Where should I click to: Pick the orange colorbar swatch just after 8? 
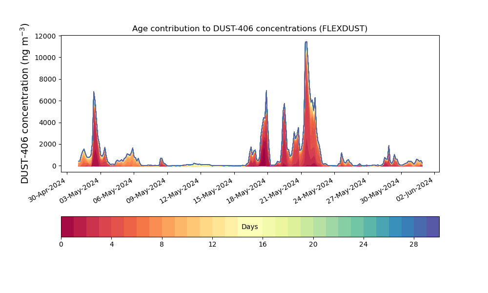(x=168, y=227)
